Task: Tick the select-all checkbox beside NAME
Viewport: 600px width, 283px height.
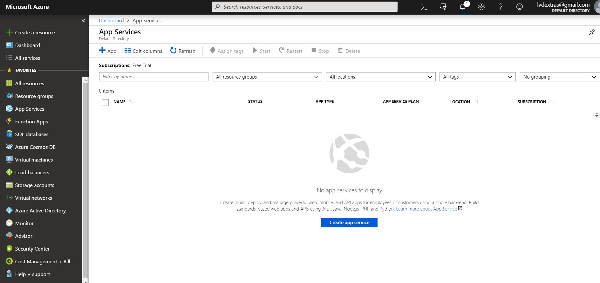Action: click(105, 102)
